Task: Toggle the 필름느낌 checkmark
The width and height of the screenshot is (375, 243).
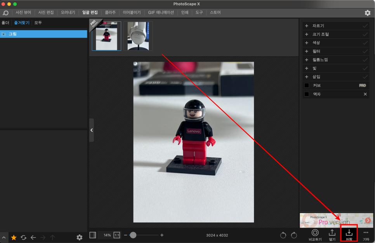Action: (365, 60)
